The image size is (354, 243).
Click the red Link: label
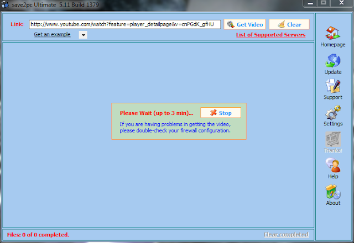[17, 24]
